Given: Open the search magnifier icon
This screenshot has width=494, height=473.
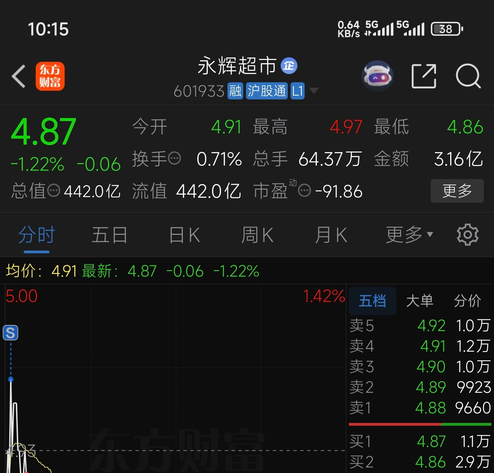Looking at the screenshot, I should click(x=468, y=76).
